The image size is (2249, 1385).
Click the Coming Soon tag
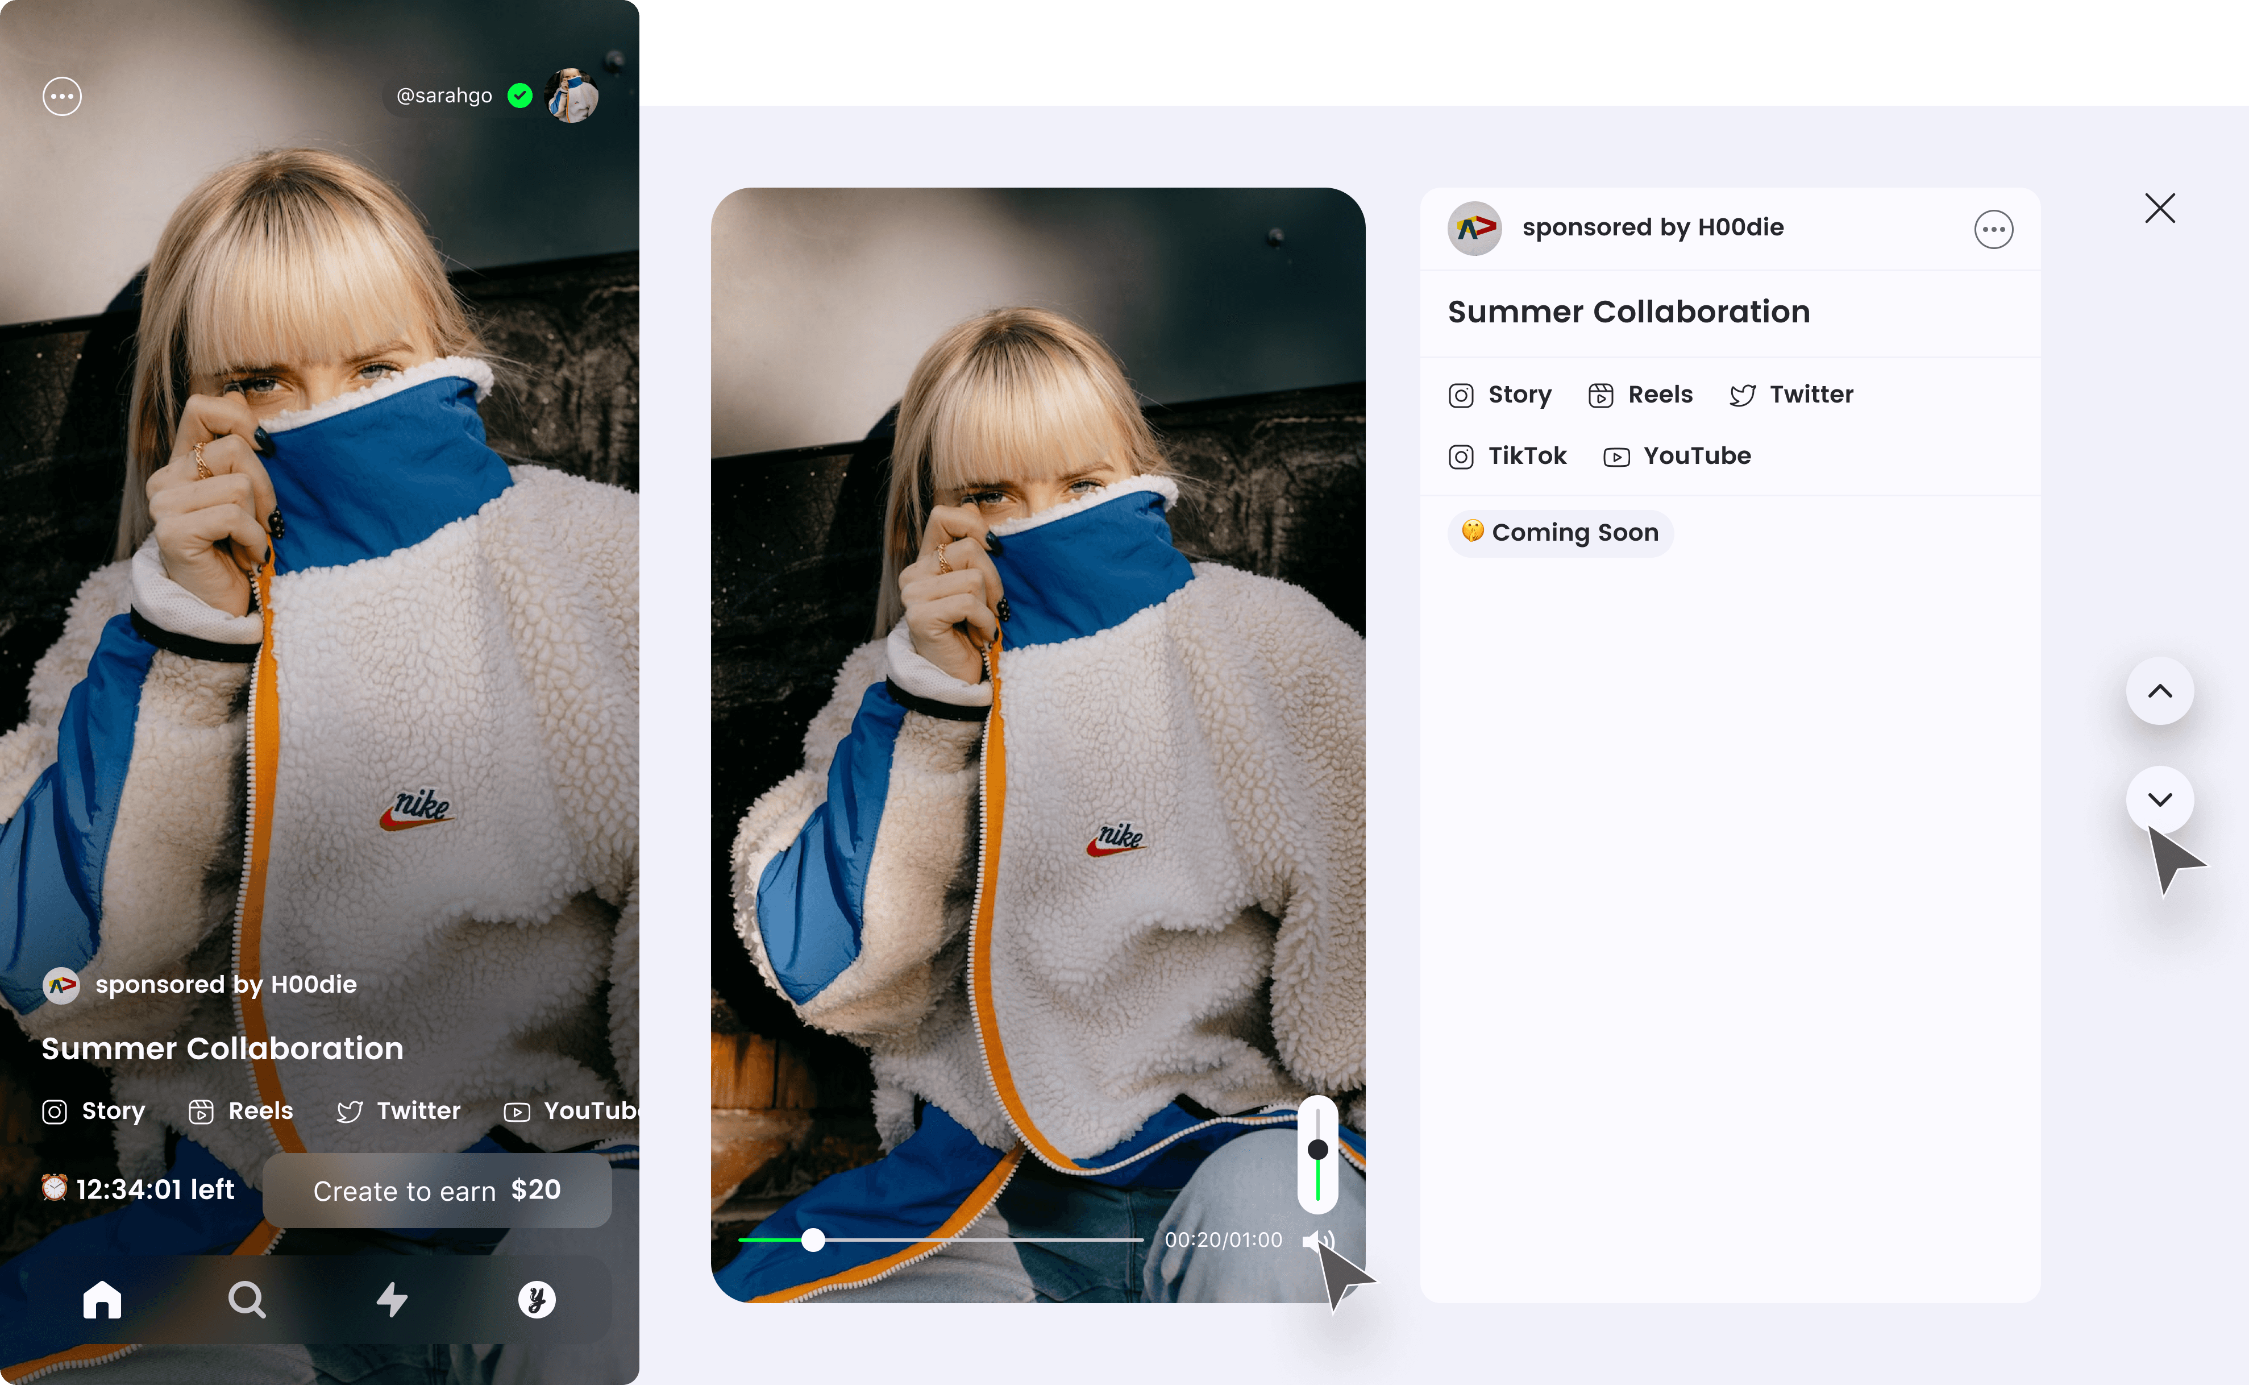click(1560, 533)
